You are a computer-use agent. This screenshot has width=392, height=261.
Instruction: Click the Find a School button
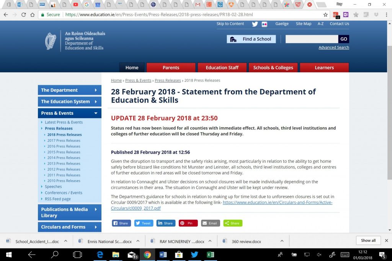[x=251, y=39]
